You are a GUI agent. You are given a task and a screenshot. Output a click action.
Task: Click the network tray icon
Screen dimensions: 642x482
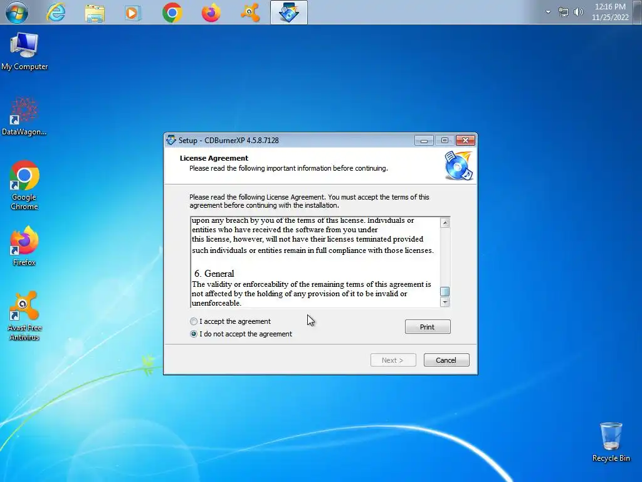point(564,12)
